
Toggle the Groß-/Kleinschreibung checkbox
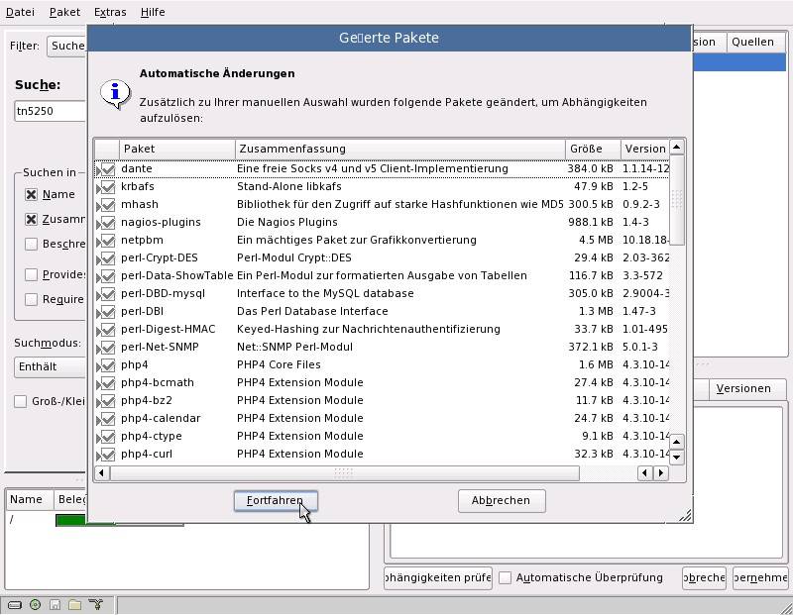pyautogui.click(x=20, y=402)
